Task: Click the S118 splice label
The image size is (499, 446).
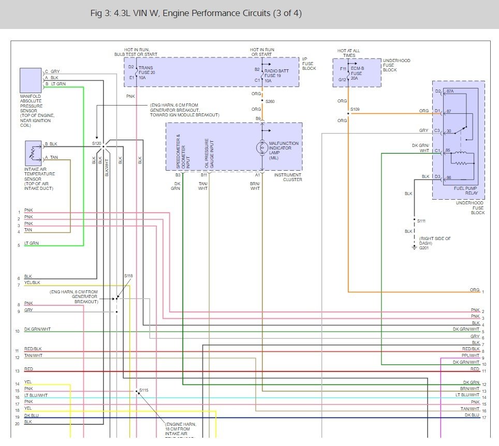Action: click(128, 276)
